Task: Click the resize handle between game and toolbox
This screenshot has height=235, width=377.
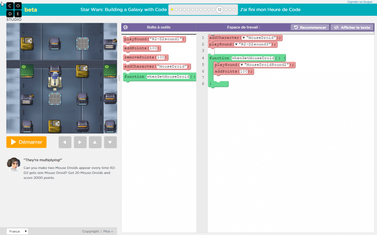Action: [119, 78]
